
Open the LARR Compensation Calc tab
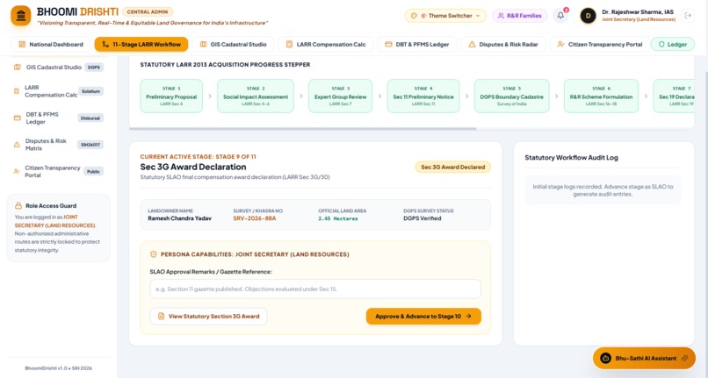(326, 44)
